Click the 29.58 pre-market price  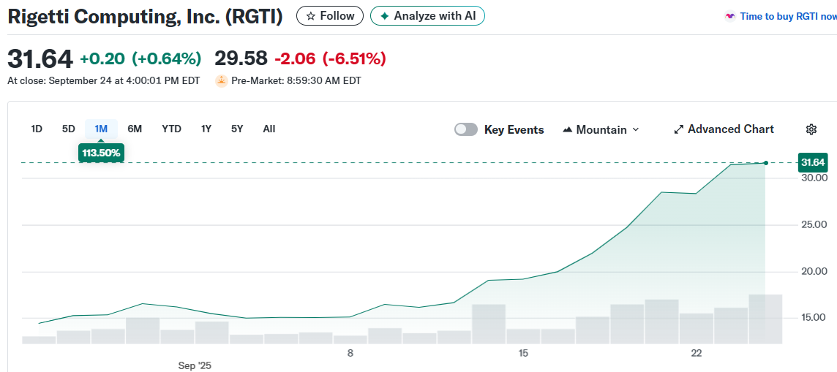[241, 58]
